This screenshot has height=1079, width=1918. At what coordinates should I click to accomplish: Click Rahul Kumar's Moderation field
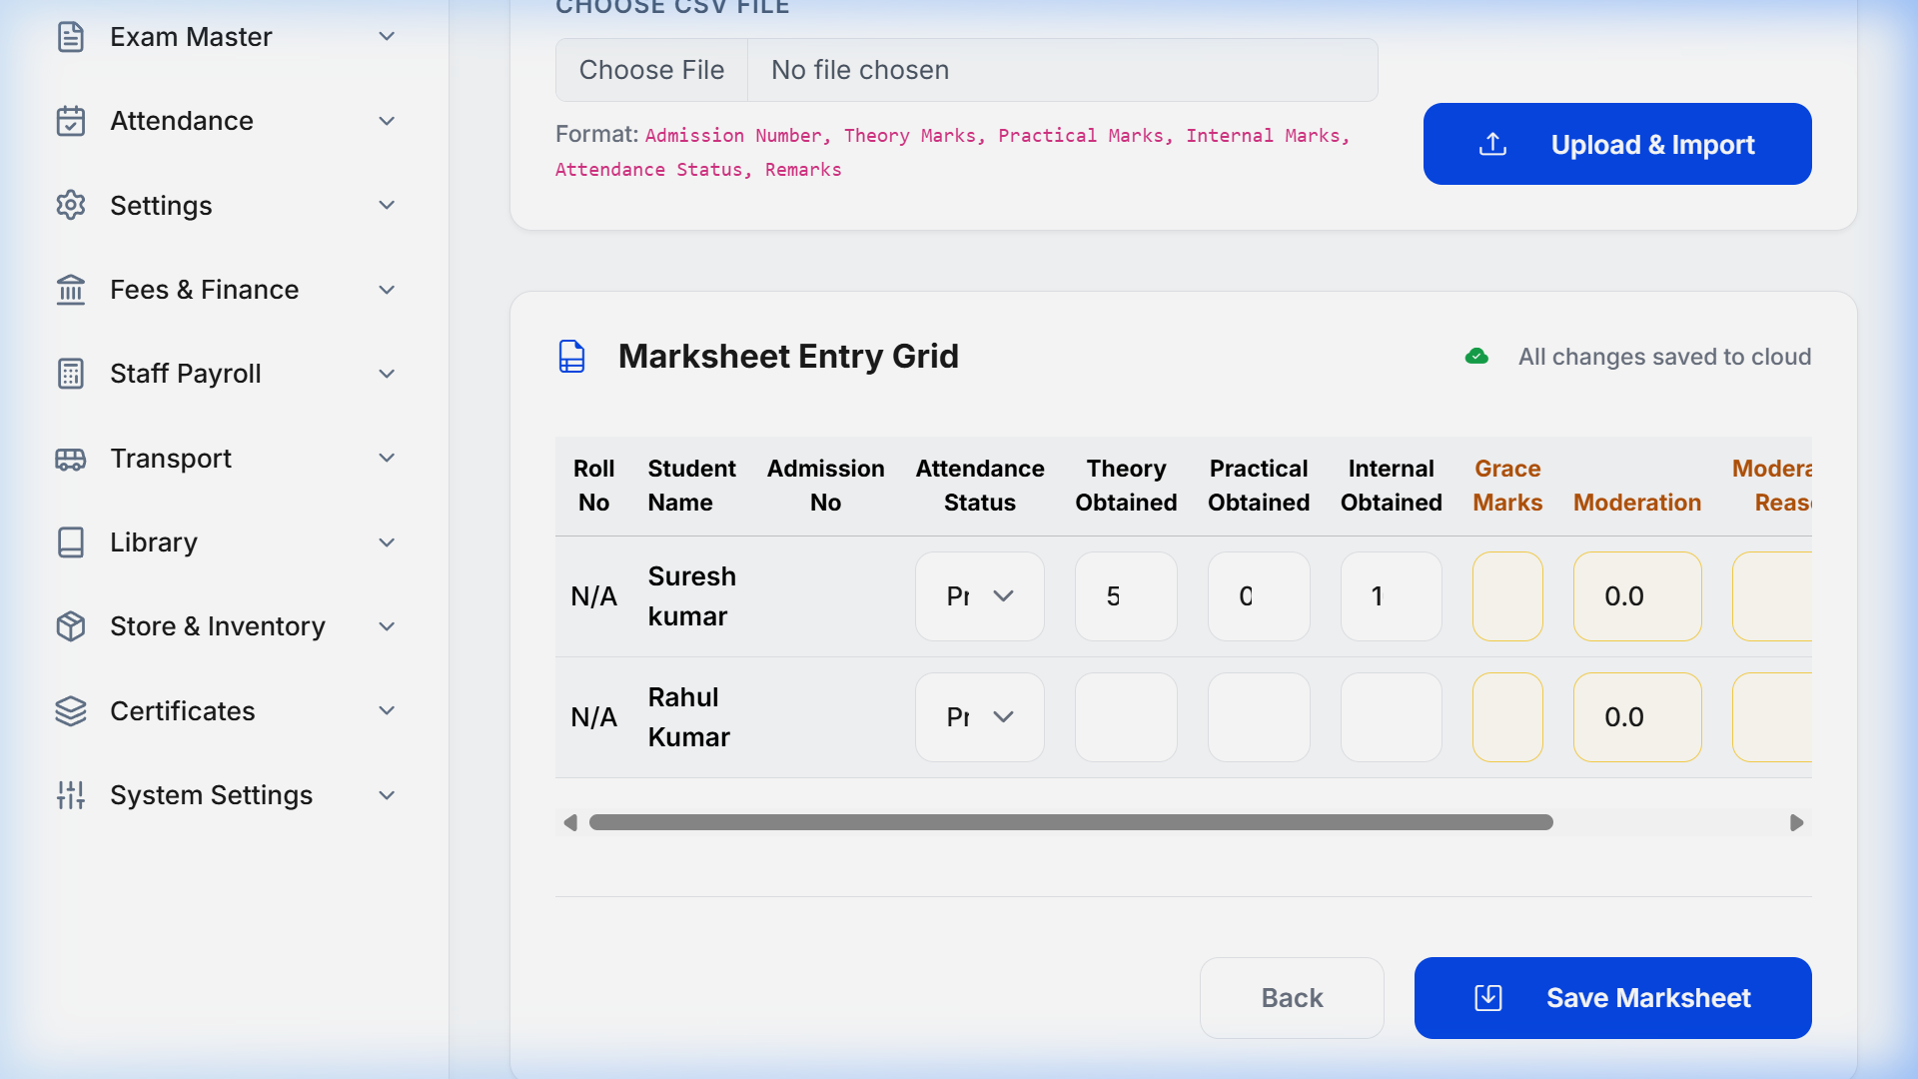pos(1637,717)
